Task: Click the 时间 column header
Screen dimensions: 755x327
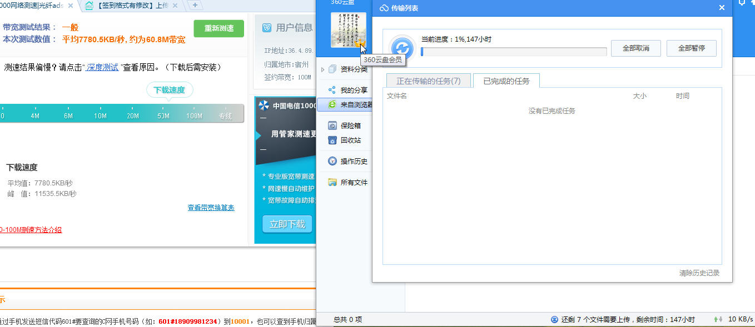Action: tap(683, 96)
